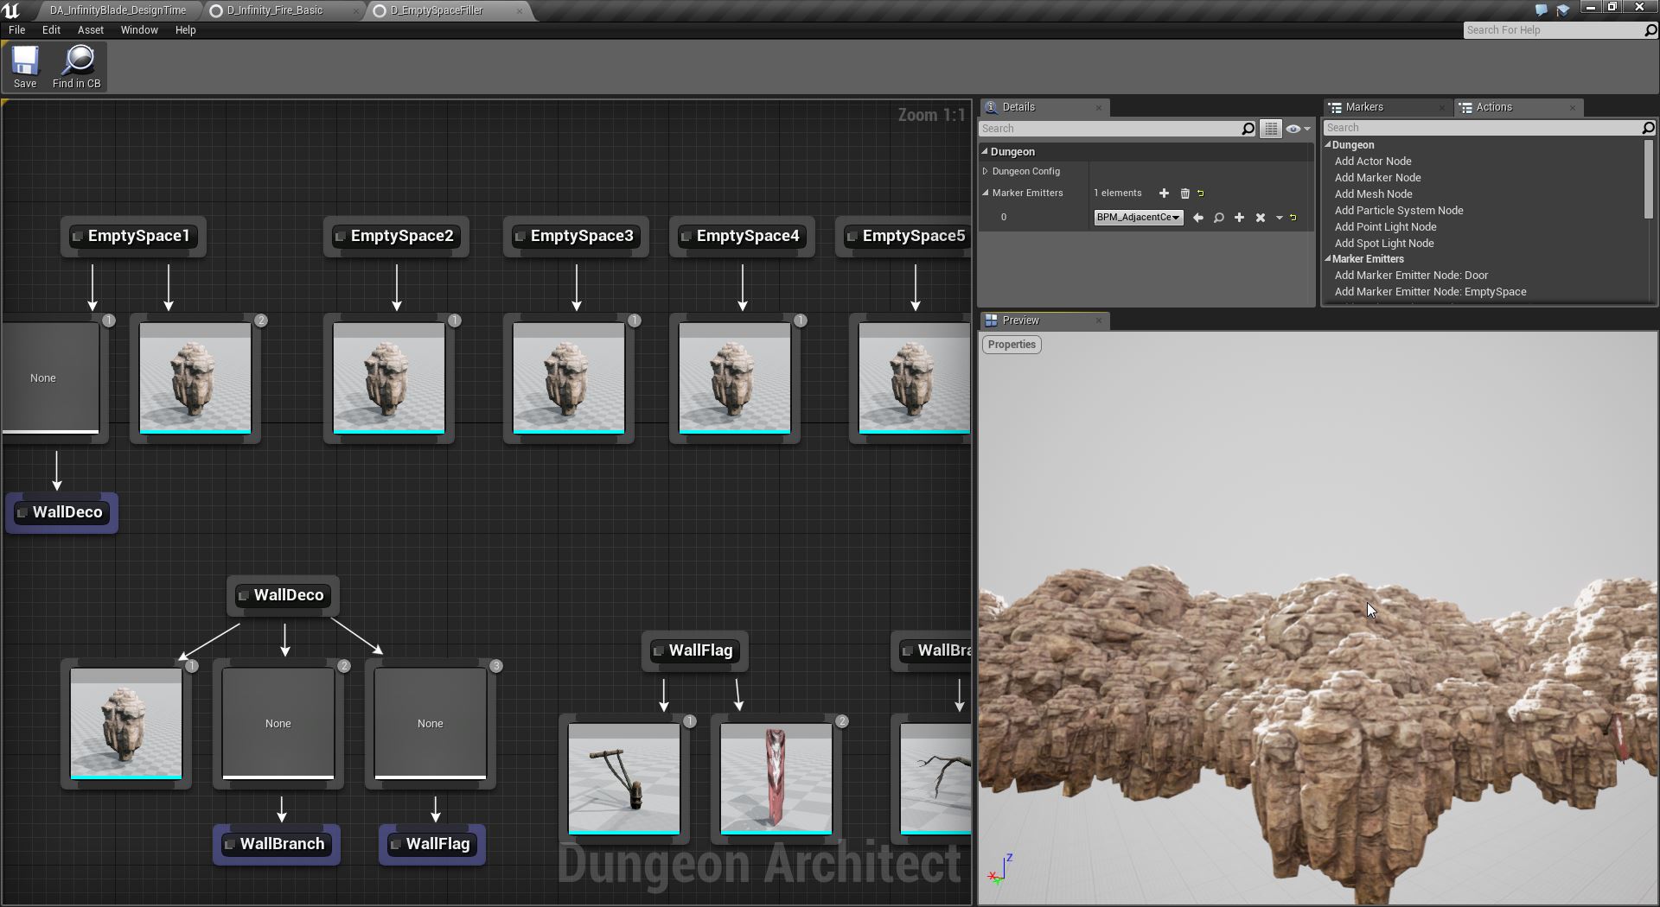Viewport: 1660px width, 907px height.
Task: Select the red flag mesh node
Action: [x=776, y=779]
